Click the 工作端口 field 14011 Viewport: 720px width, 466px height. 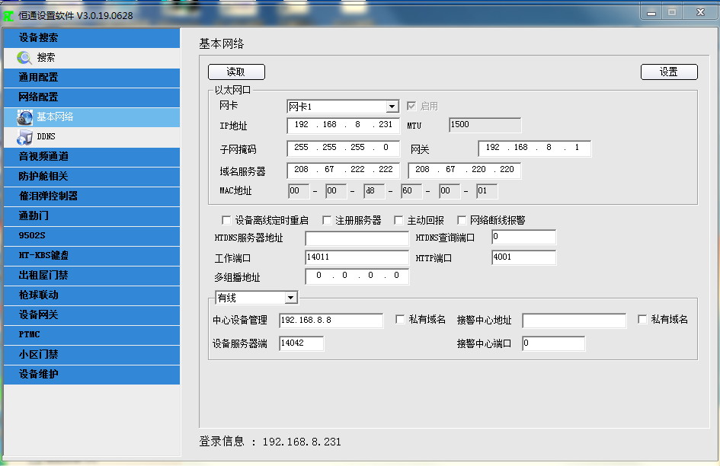(x=357, y=257)
